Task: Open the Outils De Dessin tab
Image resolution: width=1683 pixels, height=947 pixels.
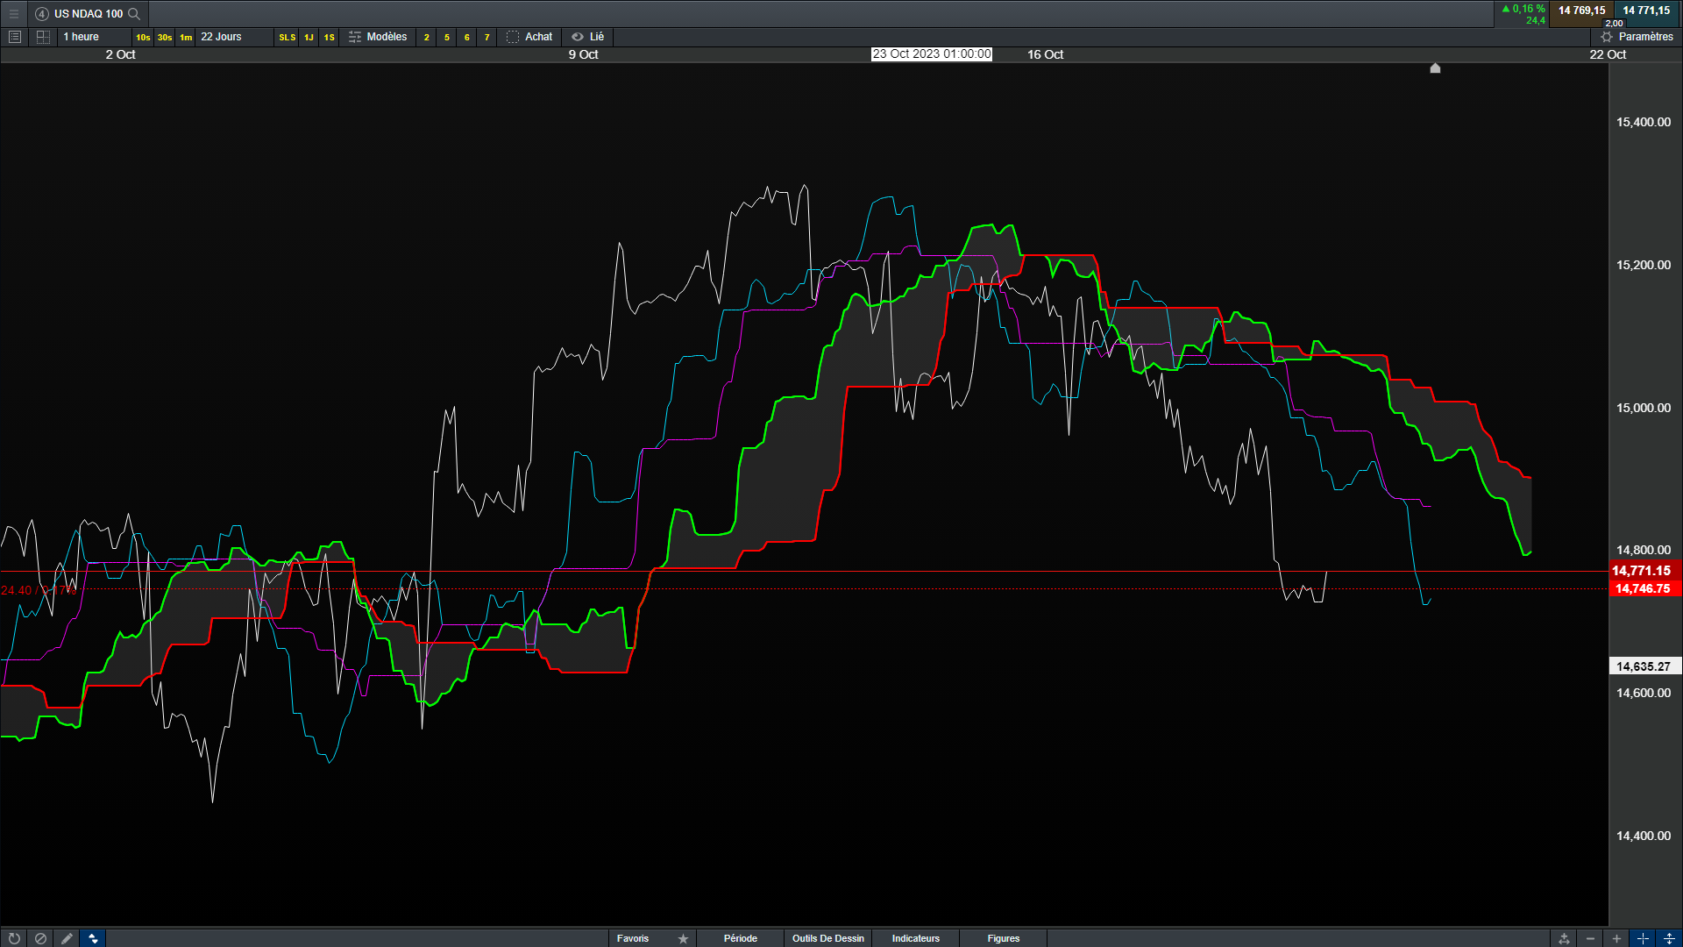Action: coord(827,938)
